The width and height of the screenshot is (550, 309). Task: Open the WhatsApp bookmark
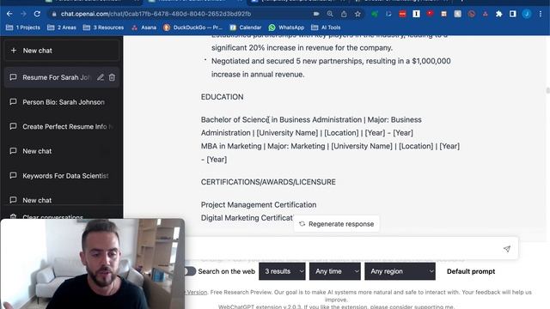point(286,27)
